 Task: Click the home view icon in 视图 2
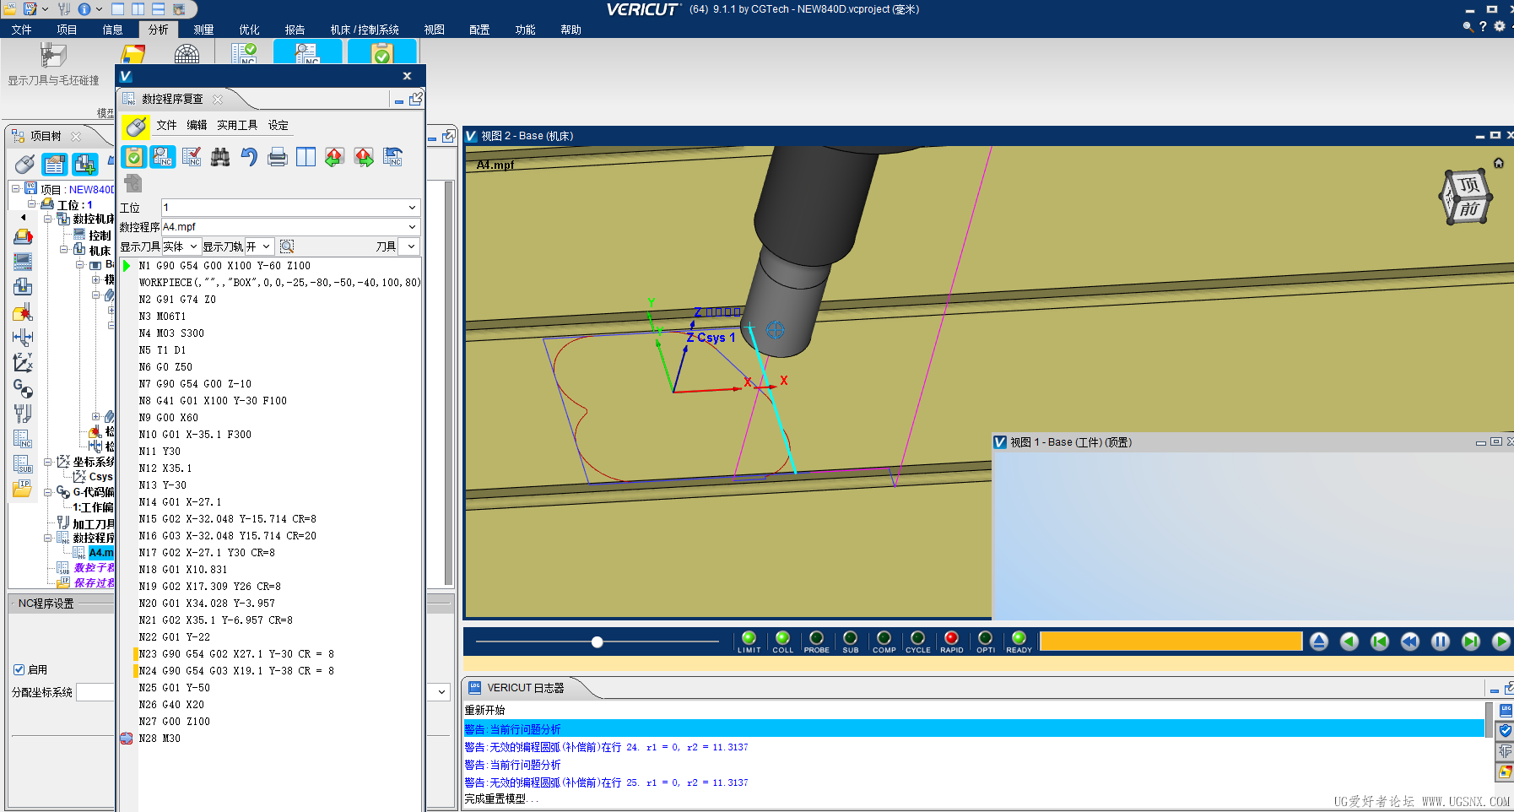click(1499, 163)
